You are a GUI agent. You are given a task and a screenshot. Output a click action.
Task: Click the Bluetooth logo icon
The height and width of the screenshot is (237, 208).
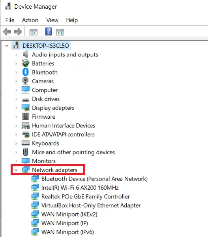[25, 72]
